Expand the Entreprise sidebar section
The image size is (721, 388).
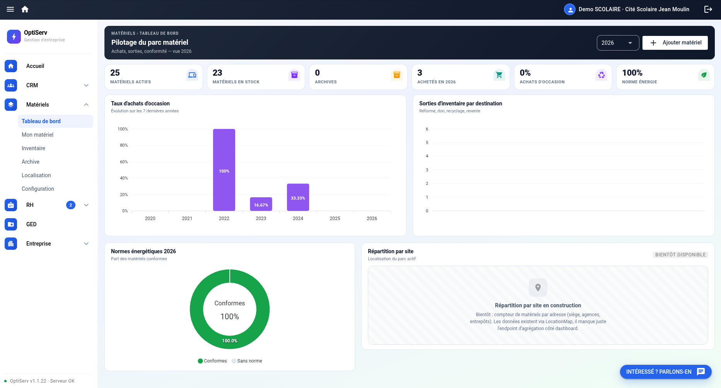86,244
